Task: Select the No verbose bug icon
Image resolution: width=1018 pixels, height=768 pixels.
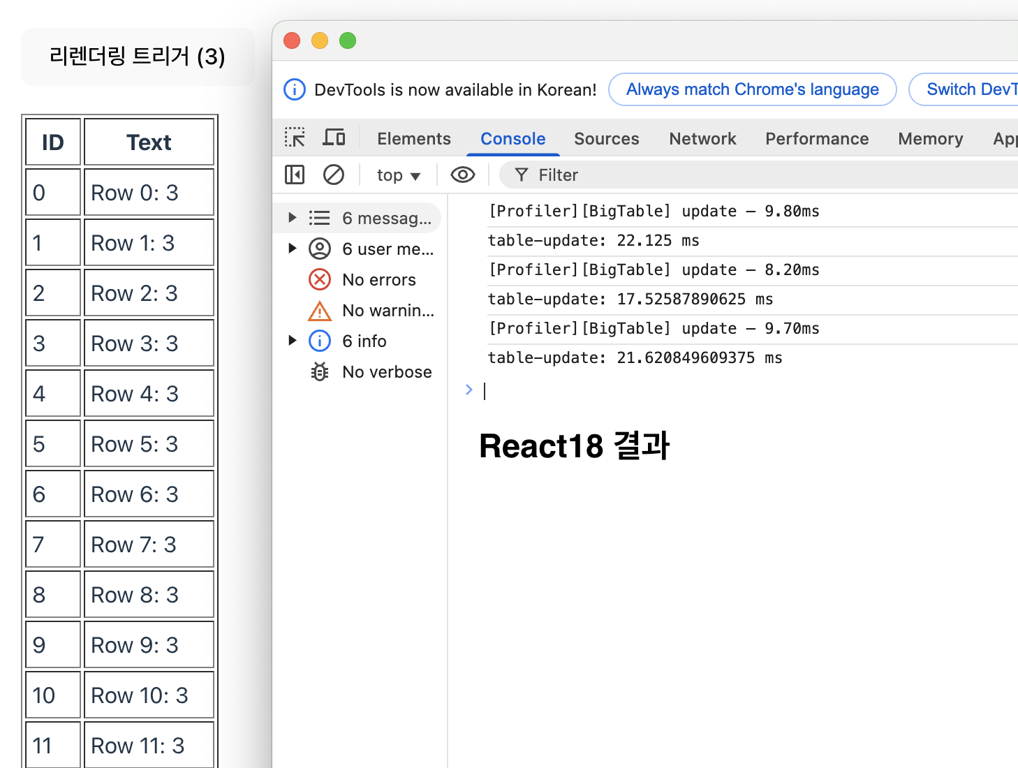Action: [320, 371]
